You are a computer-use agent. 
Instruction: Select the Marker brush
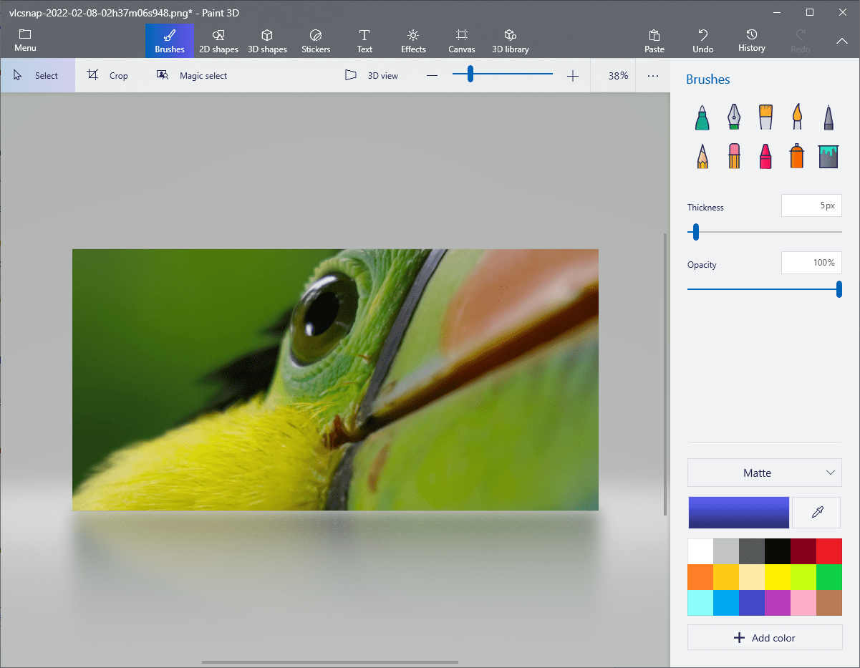[x=702, y=117]
